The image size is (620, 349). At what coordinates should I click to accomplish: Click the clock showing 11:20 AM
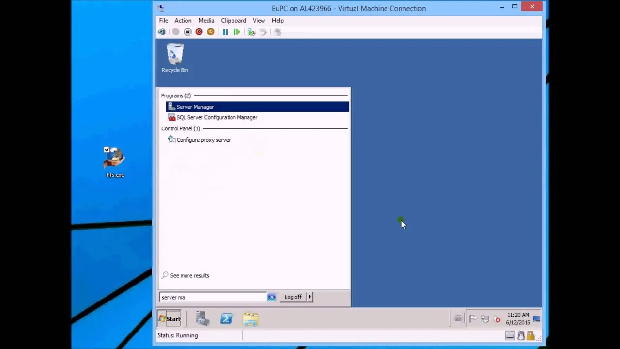point(518,318)
